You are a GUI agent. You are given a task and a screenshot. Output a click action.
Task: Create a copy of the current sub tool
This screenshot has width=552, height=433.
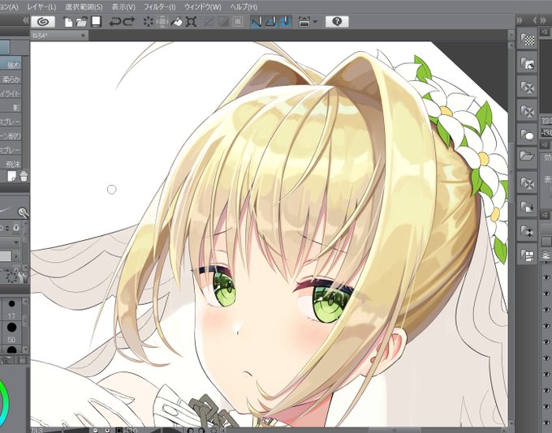pos(12,176)
